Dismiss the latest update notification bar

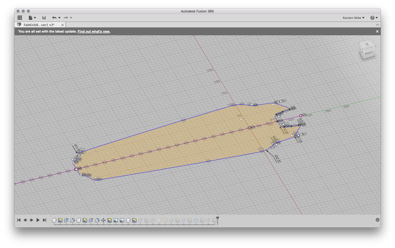[x=377, y=32]
